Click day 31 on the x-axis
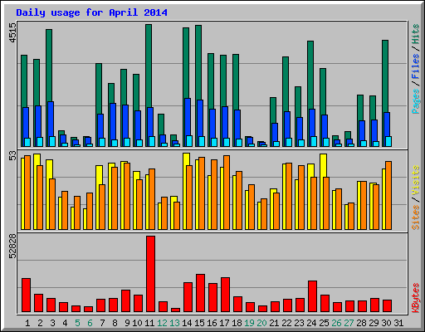 click(398, 323)
